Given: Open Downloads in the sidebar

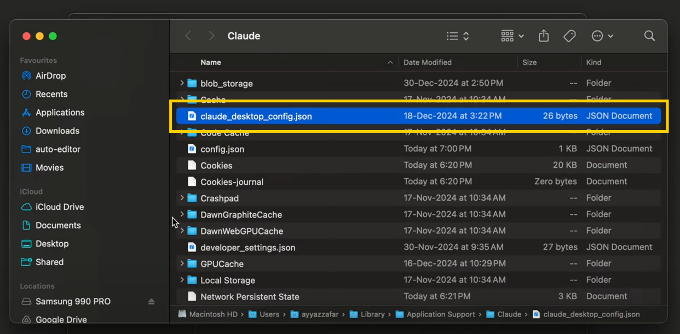Looking at the screenshot, I should tap(57, 131).
